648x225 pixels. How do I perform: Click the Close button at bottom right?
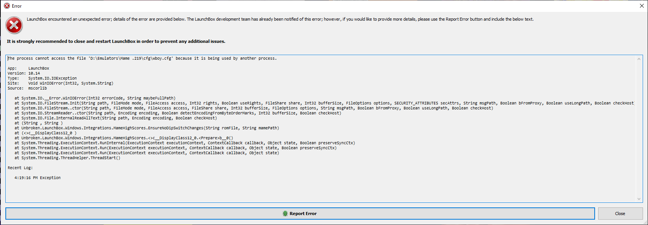click(620, 214)
